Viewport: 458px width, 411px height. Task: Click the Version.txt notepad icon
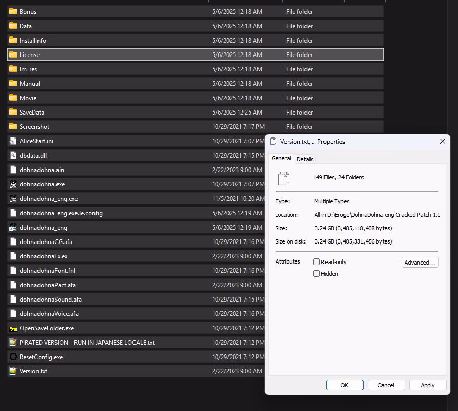click(13, 371)
